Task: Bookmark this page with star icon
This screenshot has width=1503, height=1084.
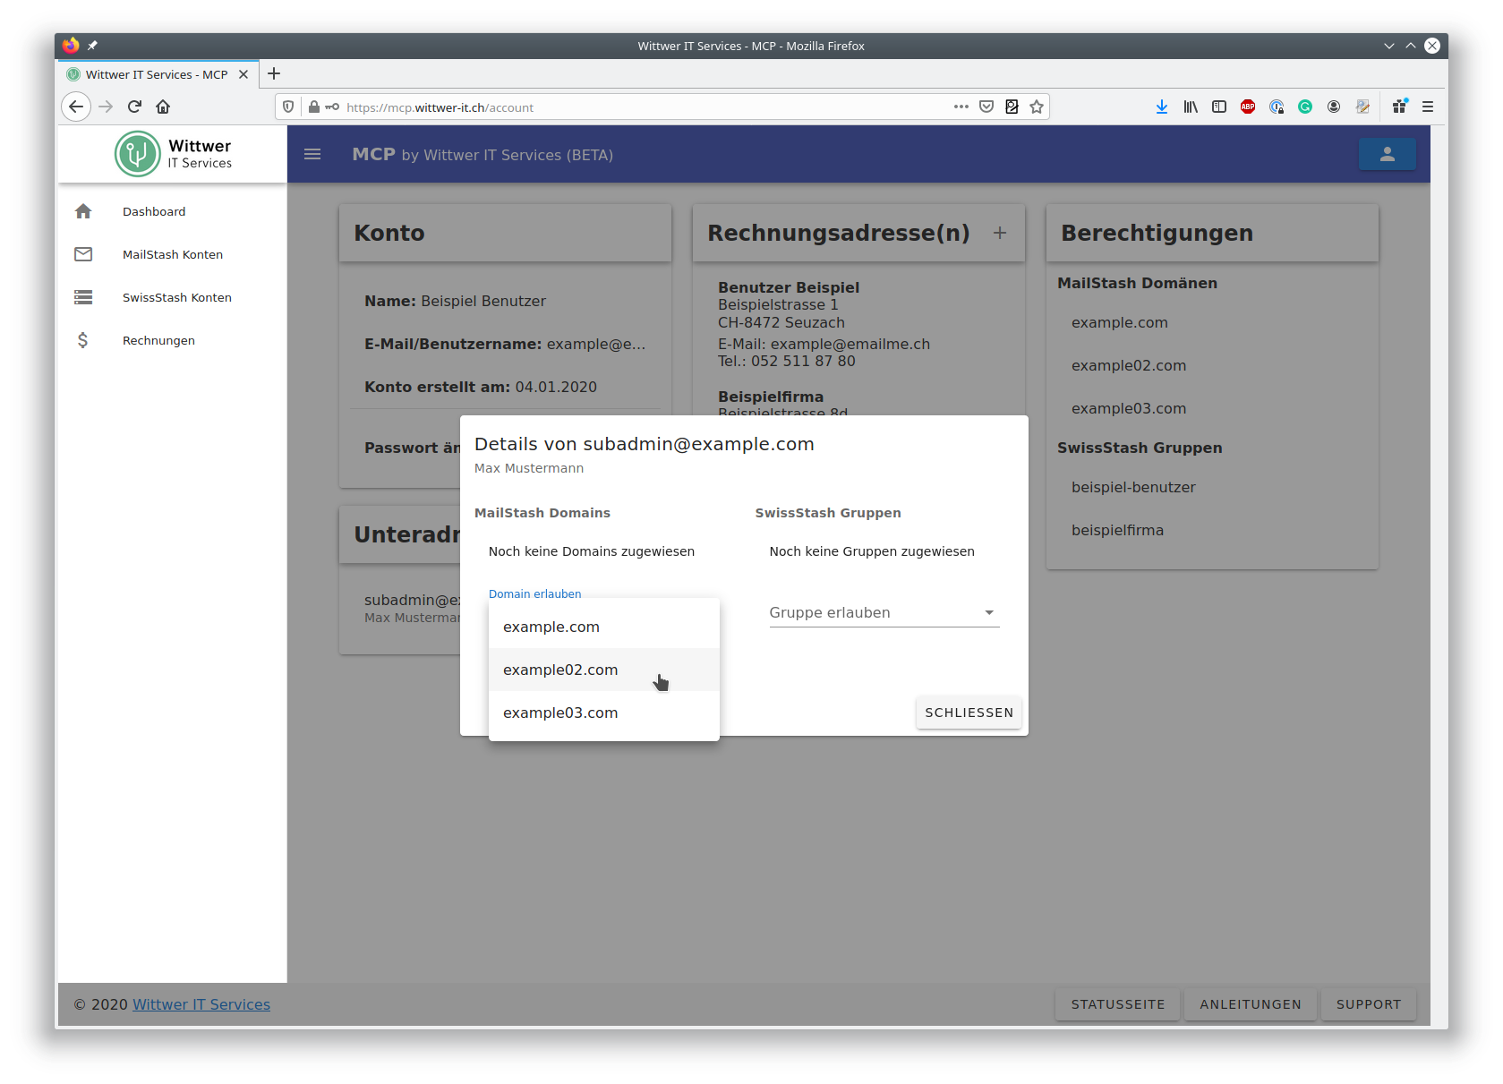Action: 1037,107
